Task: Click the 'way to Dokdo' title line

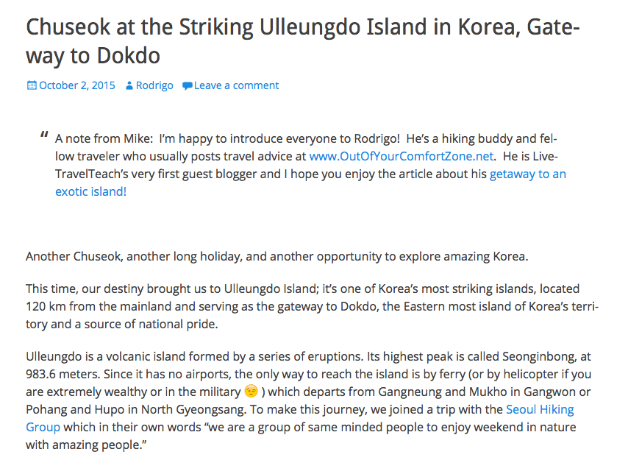Action: tap(93, 56)
